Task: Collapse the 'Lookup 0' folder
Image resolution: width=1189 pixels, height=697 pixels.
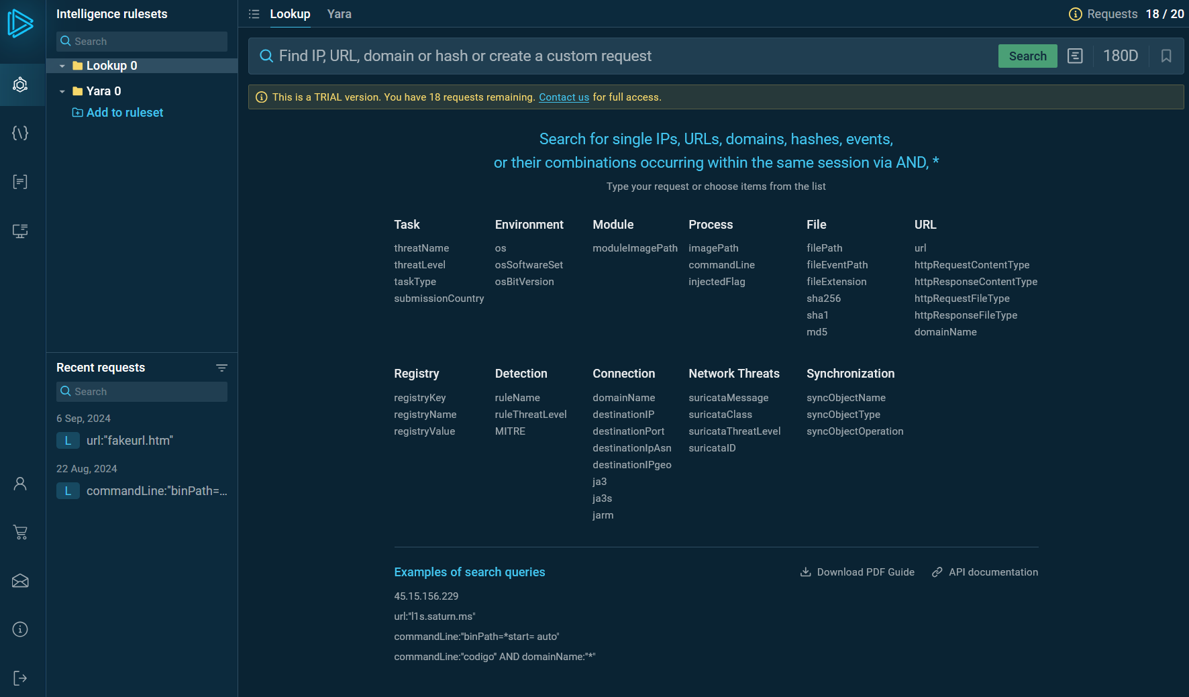Action: (x=62, y=66)
